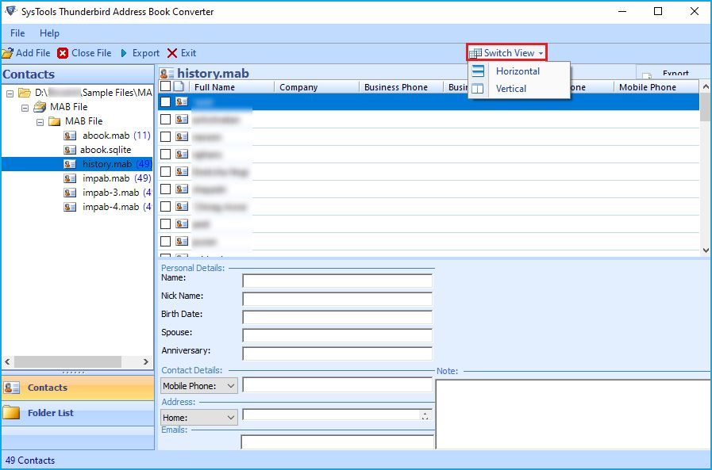The width and height of the screenshot is (712, 470).
Task: Sort by the Full Name column header
Action: click(x=232, y=87)
